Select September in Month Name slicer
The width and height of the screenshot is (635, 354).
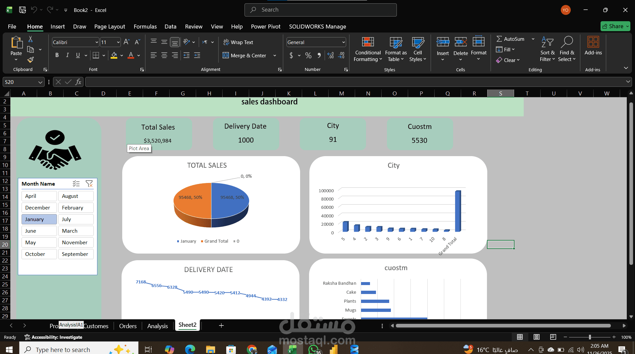(x=76, y=254)
